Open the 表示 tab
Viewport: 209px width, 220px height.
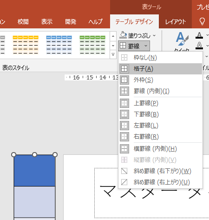(47, 22)
